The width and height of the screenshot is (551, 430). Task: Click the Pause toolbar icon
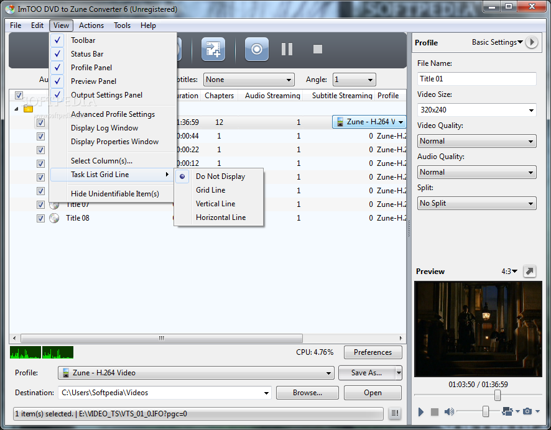[x=287, y=49]
